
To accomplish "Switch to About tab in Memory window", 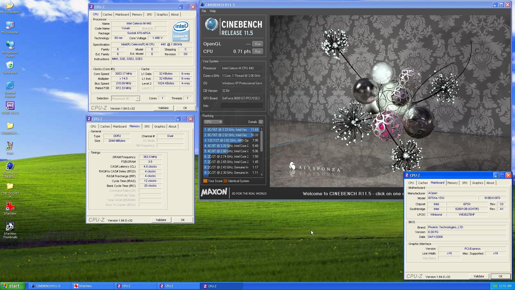I will pyautogui.click(x=172, y=126).
